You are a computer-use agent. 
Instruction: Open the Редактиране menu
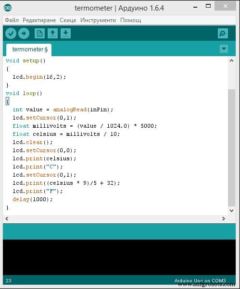(39, 20)
